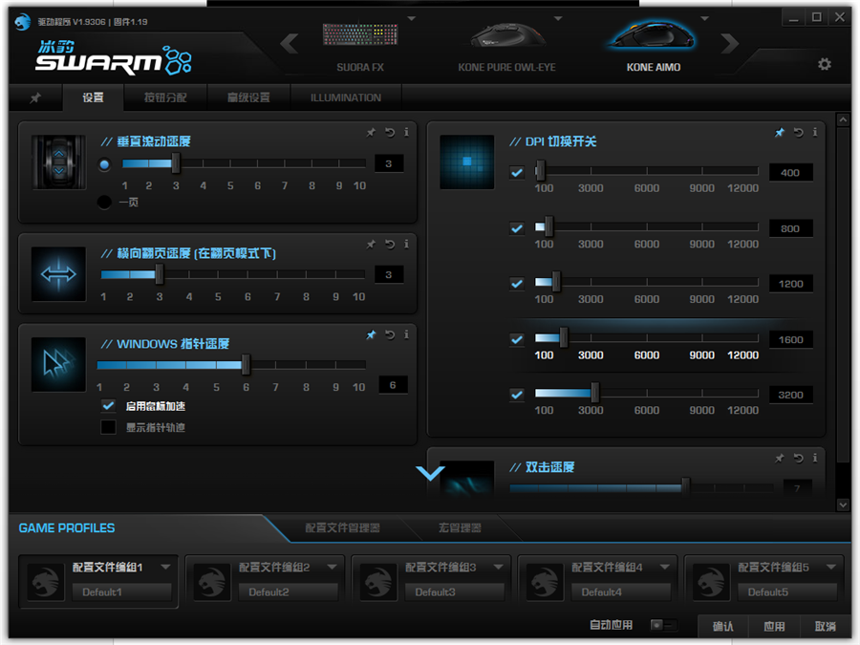The height and width of the screenshot is (645, 860).
Task: Expand the 配置文件编组1 dropdown arrow
Action: coord(166,567)
